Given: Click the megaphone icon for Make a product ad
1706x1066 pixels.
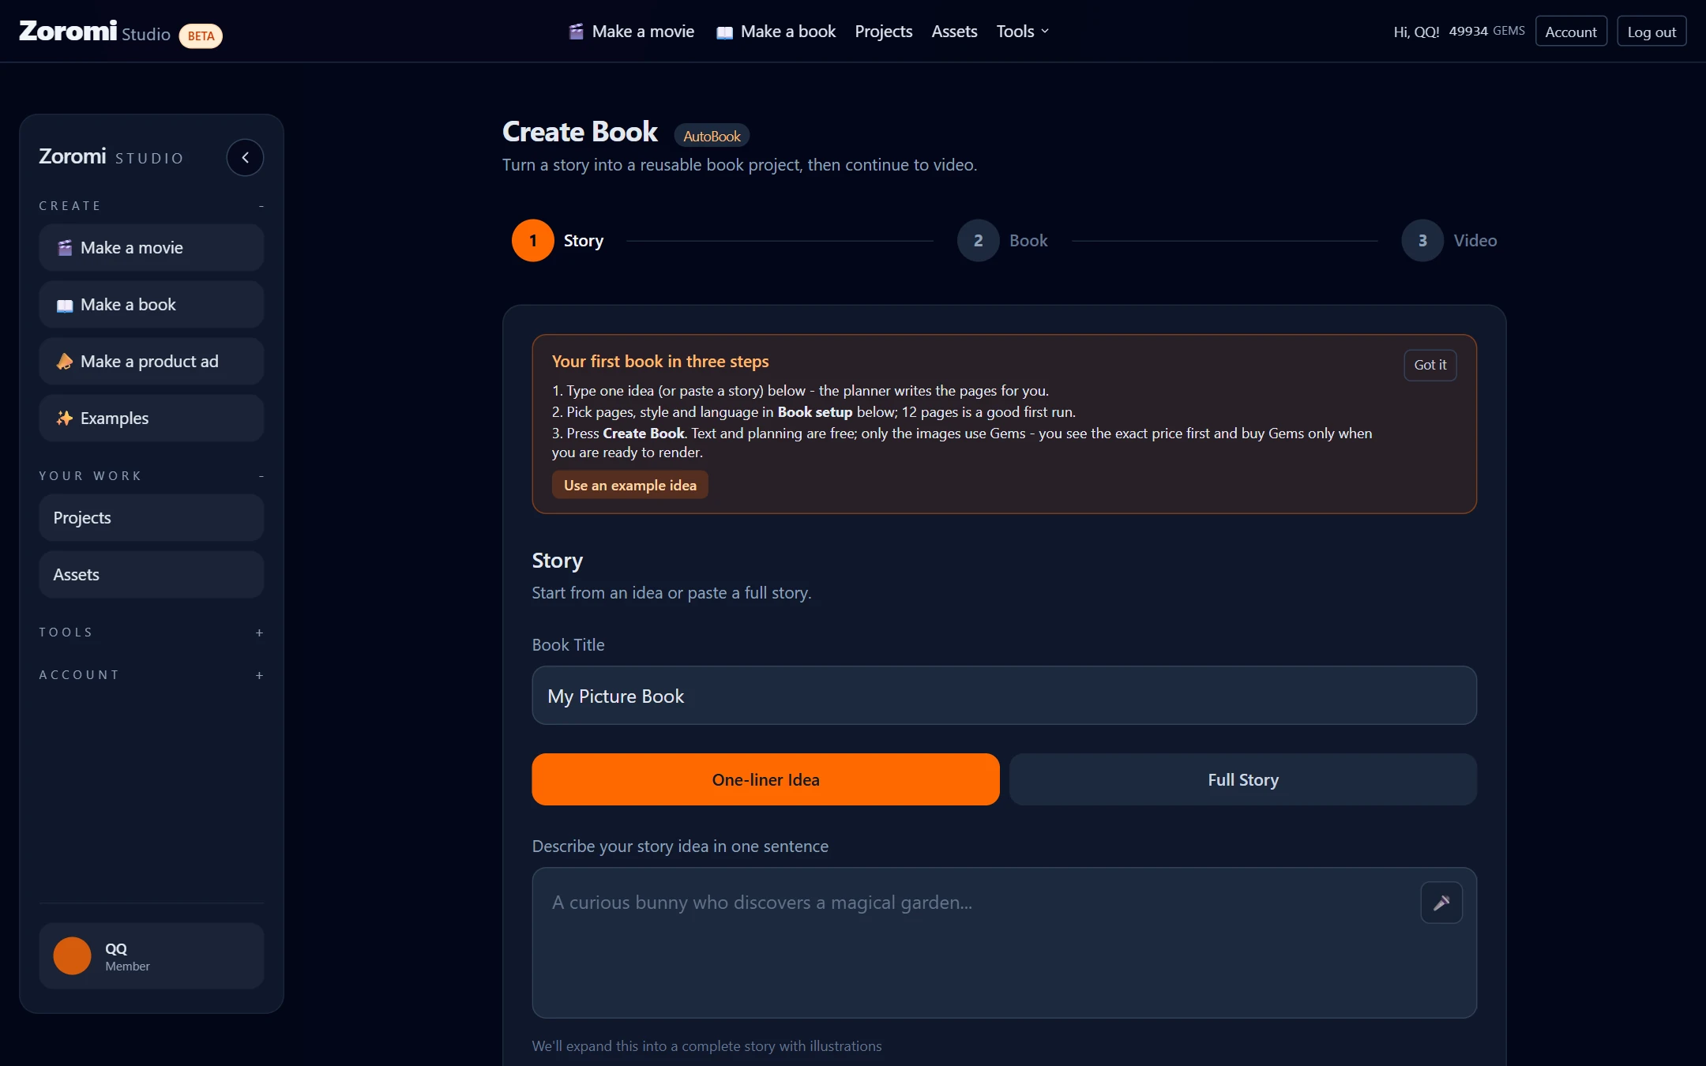Looking at the screenshot, I should (65, 362).
